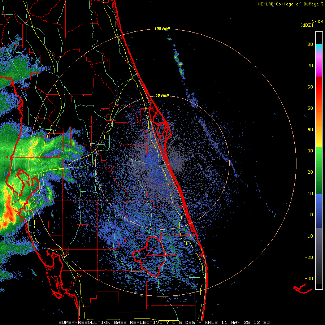Click the 30 dBZ value on the legend

pos(310,151)
